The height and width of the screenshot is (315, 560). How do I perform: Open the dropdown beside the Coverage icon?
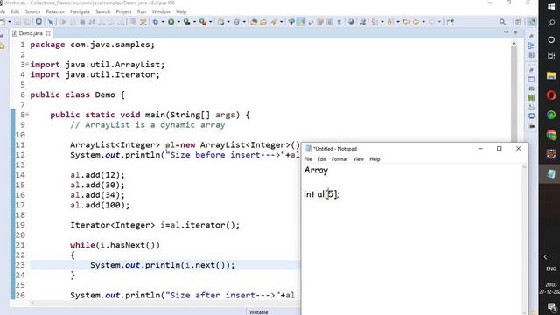pyautogui.click(x=194, y=22)
